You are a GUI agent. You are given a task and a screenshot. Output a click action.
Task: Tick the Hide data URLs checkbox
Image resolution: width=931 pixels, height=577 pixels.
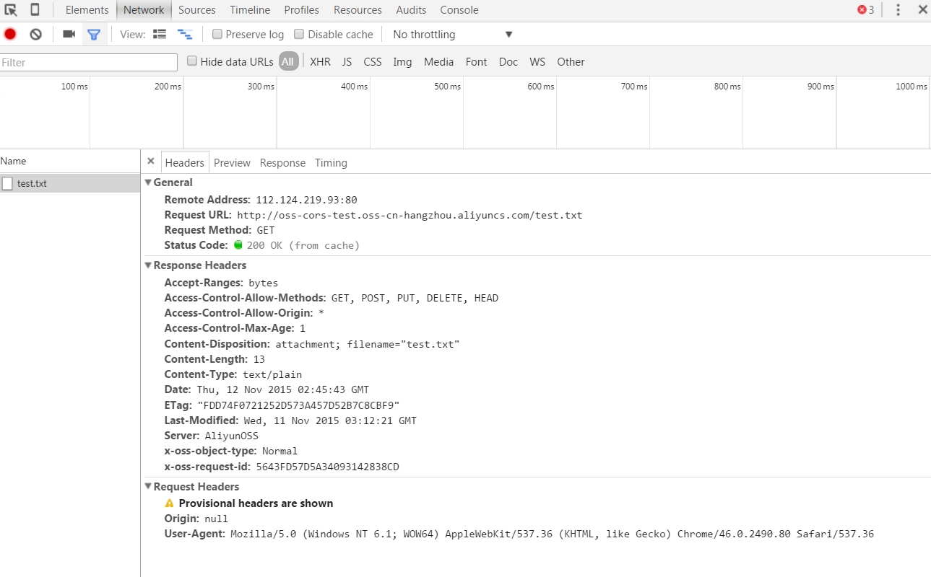point(192,61)
